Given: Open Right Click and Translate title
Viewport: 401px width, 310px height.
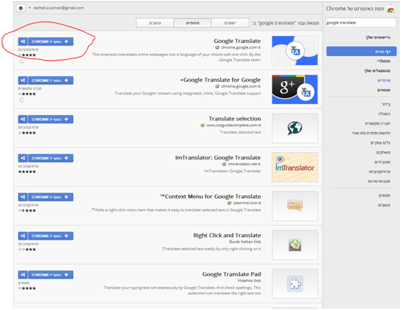Looking at the screenshot, I should point(227,235).
